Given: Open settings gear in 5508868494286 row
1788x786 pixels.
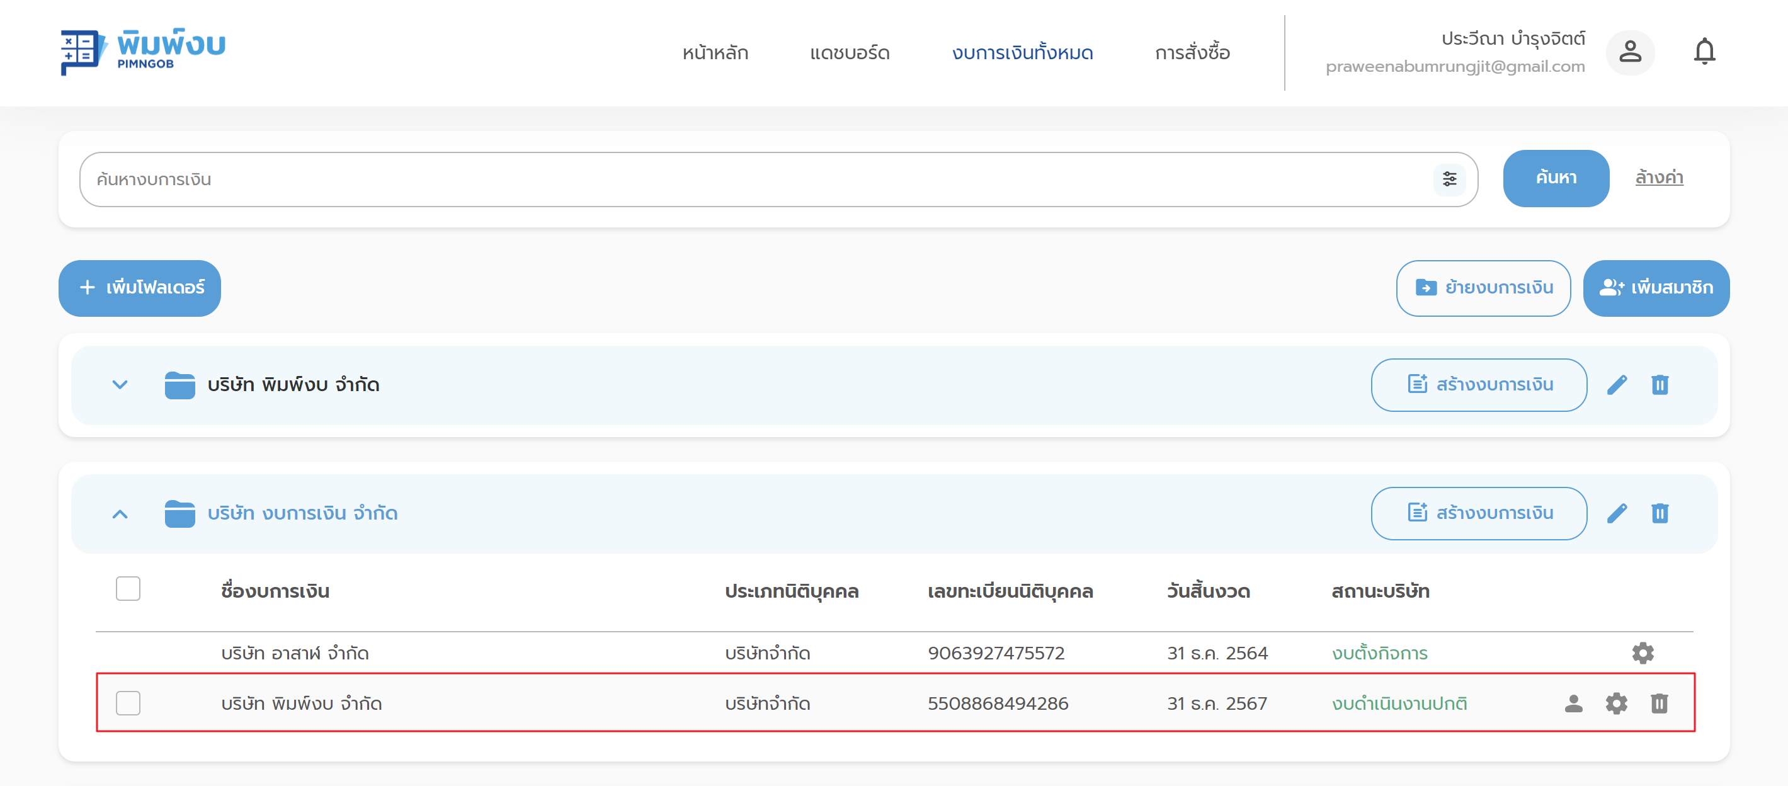Looking at the screenshot, I should click(1616, 703).
